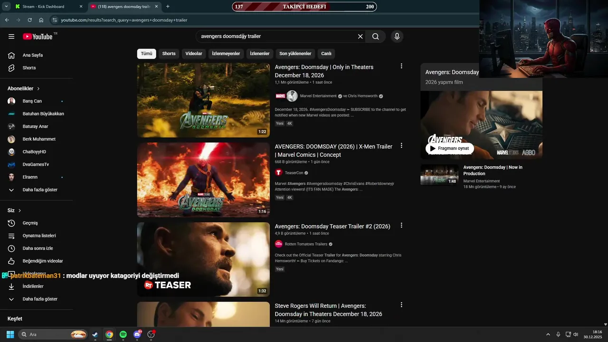Reload the page
Screen dimensions: 608x342
pyautogui.click(x=29, y=20)
